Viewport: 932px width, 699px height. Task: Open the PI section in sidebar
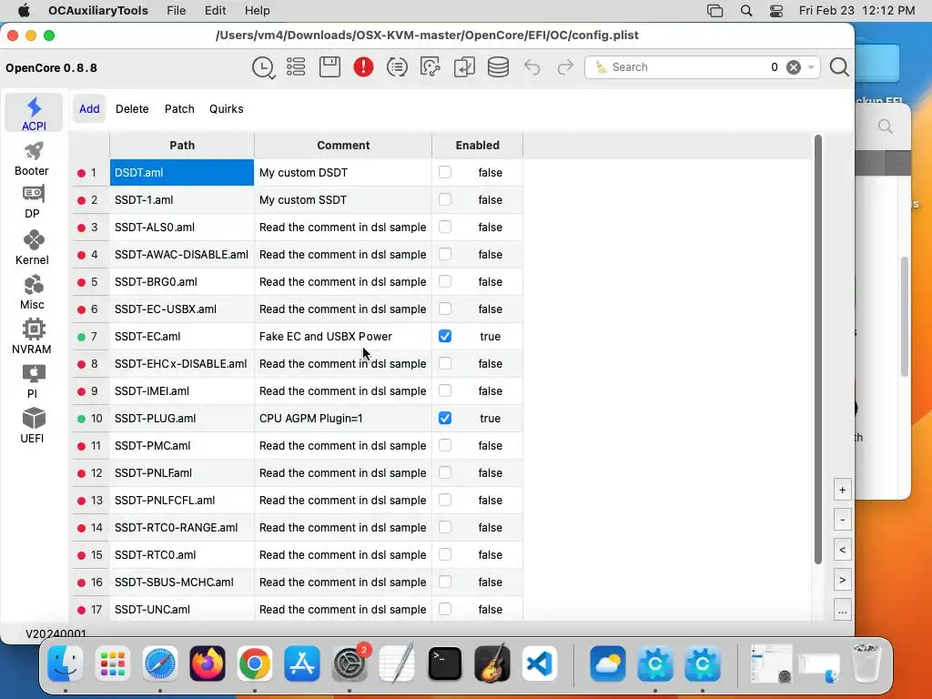tap(32, 381)
